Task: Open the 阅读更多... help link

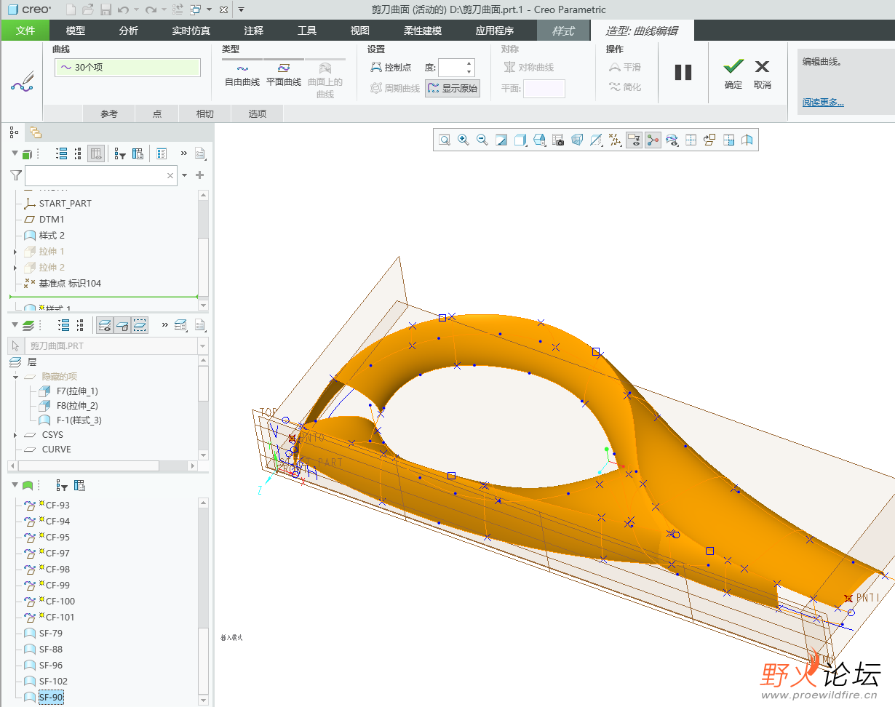Action: pyautogui.click(x=823, y=103)
